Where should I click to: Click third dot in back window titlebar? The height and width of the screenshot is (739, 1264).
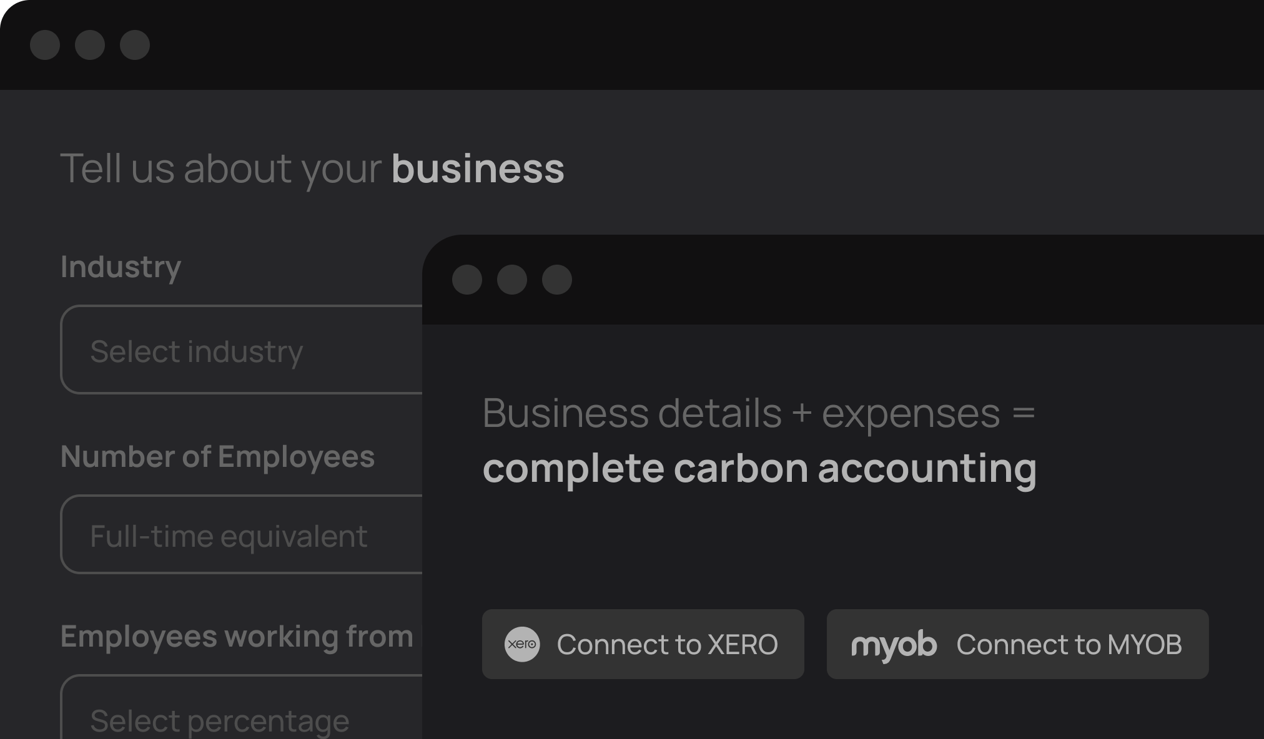click(x=135, y=45)
